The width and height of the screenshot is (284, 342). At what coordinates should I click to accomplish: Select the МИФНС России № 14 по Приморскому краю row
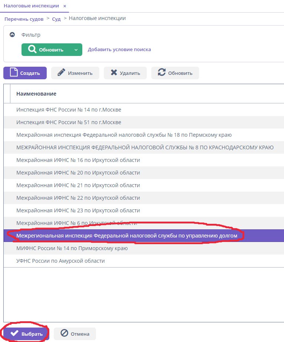click(x=72, y=248)
